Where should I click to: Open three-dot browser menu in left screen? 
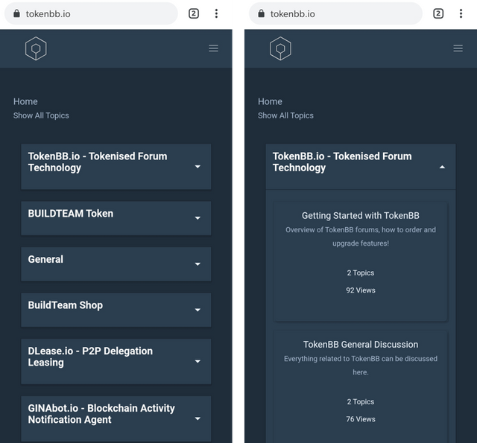tap(216, 13)
